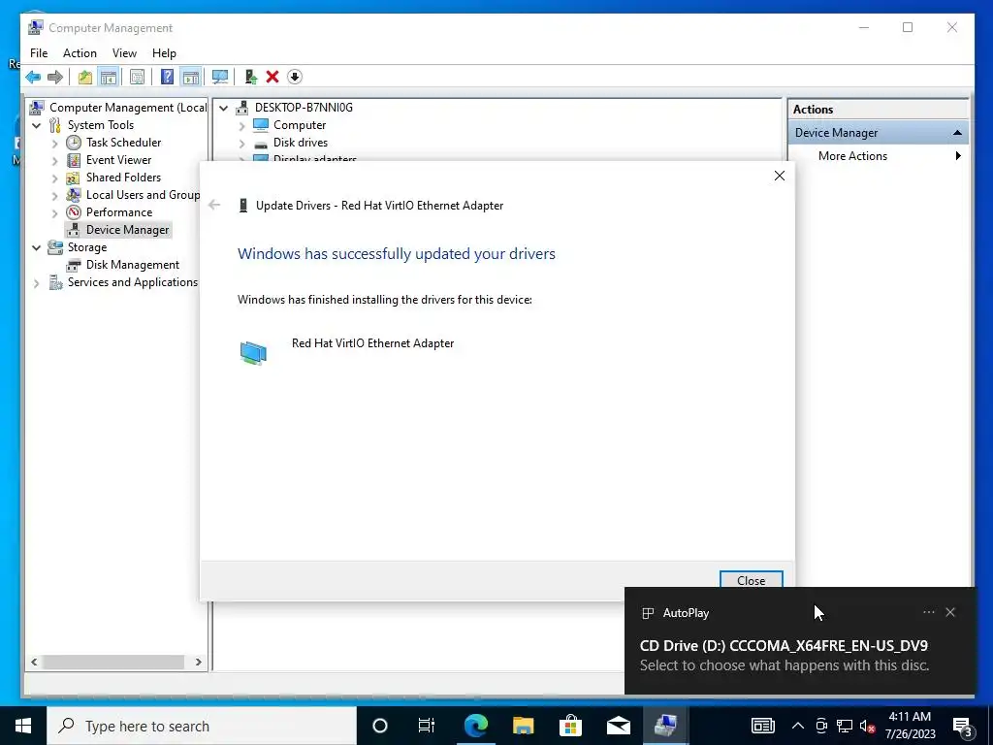
Task: Open News and interests taskbar icon
Action: coord(762,726)
